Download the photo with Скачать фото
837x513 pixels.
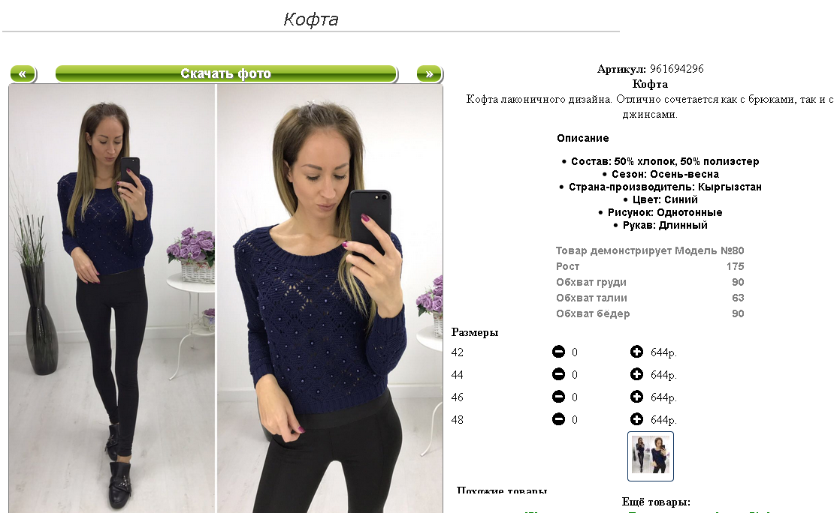coord(226,73)
